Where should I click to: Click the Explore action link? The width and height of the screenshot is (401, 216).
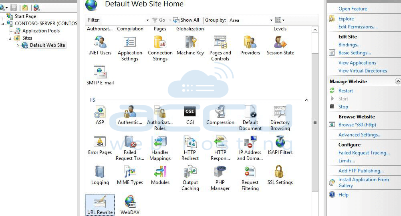click(346, 19)
